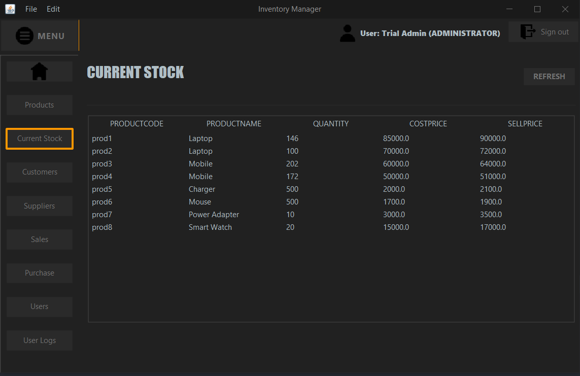Click sell price 90000.0 cell
This screenshot has width=580, height=376.
525,139
